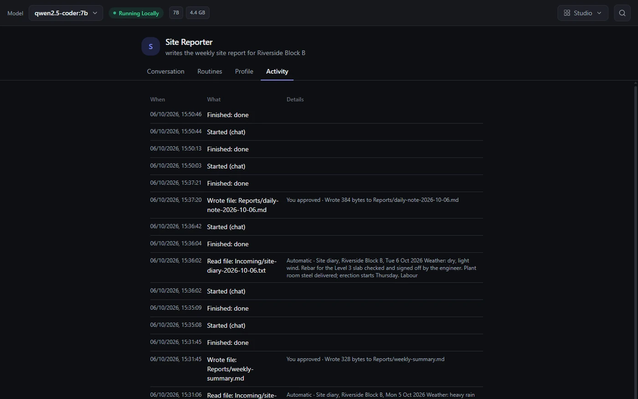Image resolution: width=638 pixels, height=399 pixels.
Task: Click the When column header
Action: click(x=158, y=99)
